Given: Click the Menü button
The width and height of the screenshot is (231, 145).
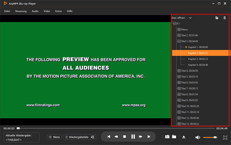Looking at the screenshot, I should [x=54, y=137].
